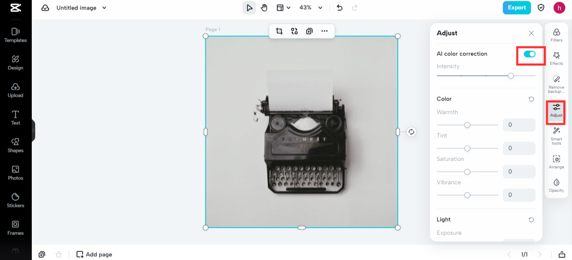Image resolution: width=572 pixels, height=260 pixels.
Task: Redo the last action
Action: pyautogui.click(x=355, y=8)
